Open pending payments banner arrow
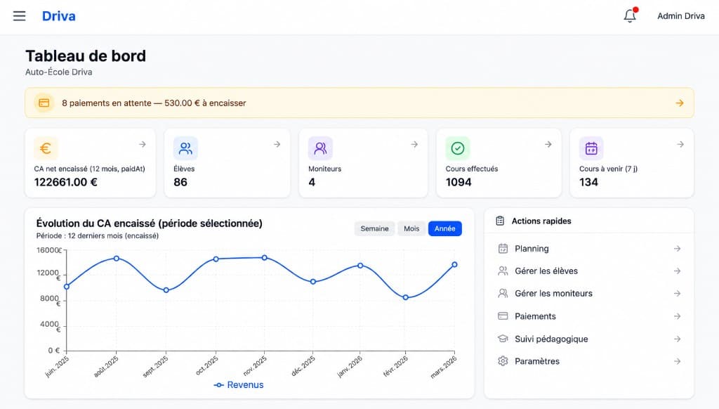This screenshot has height=409, width=719. (680, 103)
